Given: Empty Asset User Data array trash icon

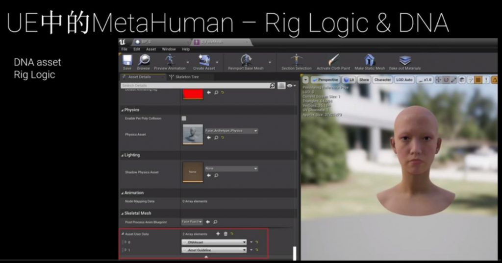Looking at the screenshot, I should point(226,234).
